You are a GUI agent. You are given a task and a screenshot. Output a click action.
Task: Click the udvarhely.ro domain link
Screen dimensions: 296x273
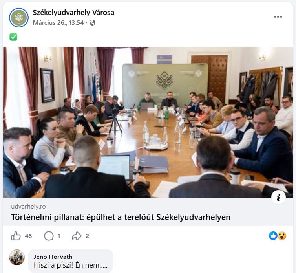click(x=28, y=207)
